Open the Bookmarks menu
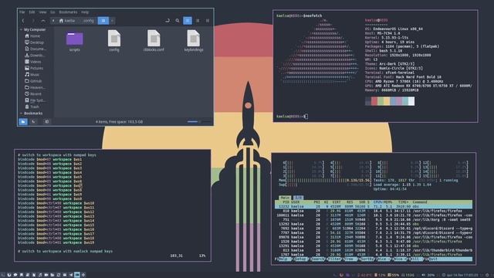Screen dimensions: 494x278 click(x=68, y=12)
